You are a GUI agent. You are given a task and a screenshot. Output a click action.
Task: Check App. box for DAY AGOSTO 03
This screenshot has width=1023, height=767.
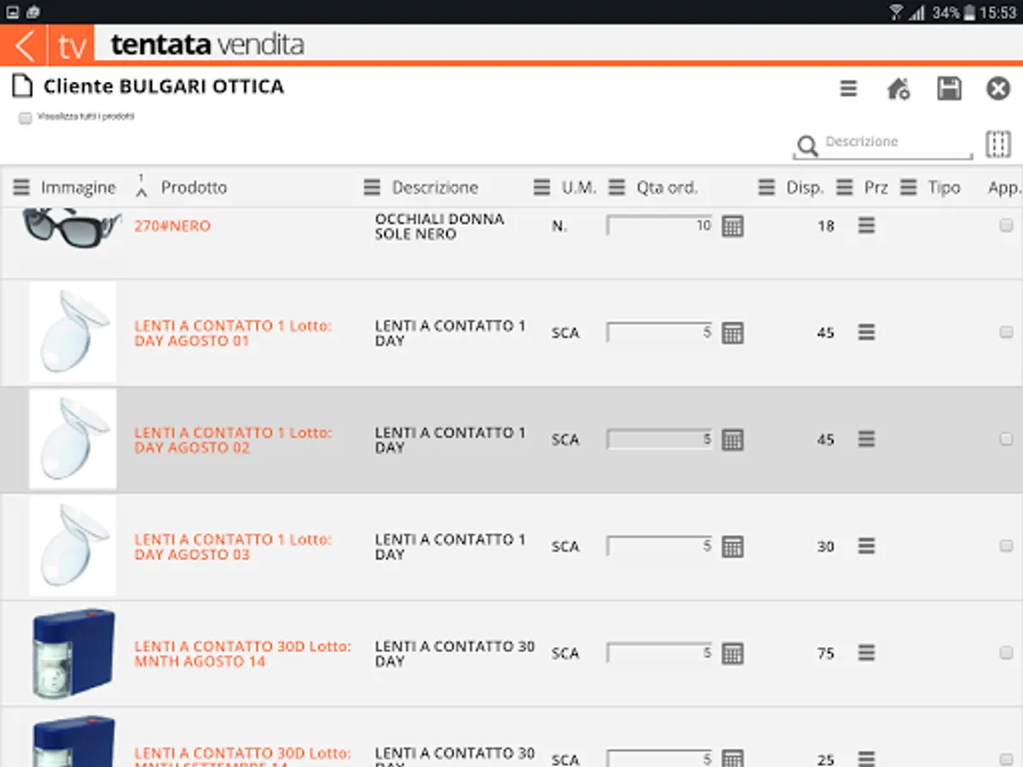click(1006, 546)
